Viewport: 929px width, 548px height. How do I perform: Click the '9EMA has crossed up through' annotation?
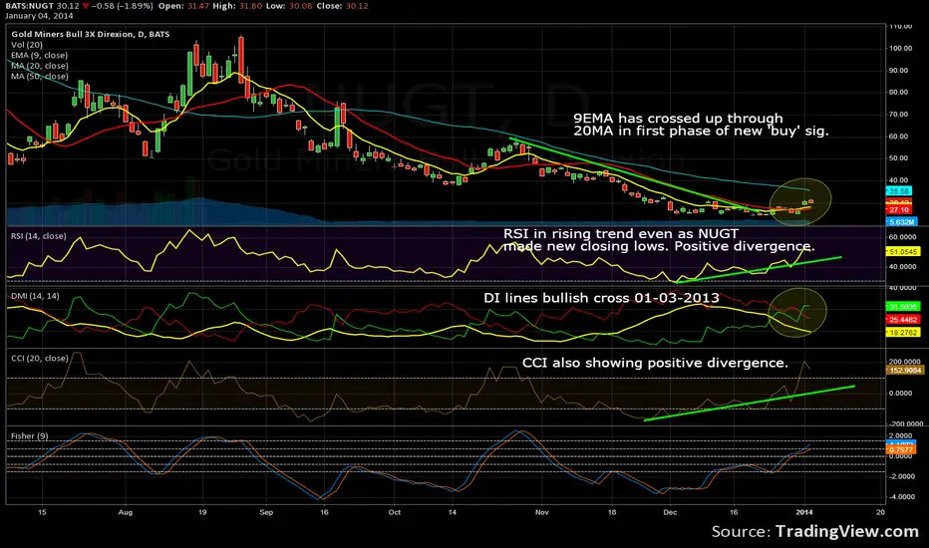point(679,119)
